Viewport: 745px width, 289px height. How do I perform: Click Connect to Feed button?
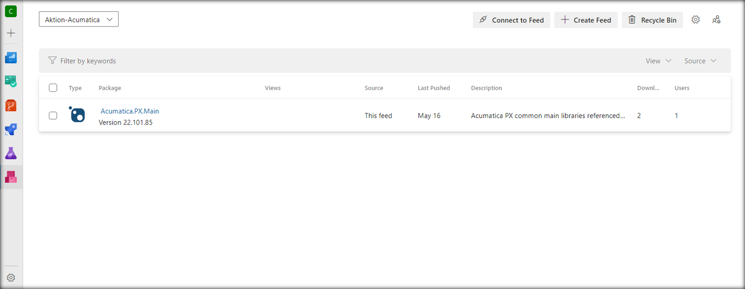coord(511,20)
